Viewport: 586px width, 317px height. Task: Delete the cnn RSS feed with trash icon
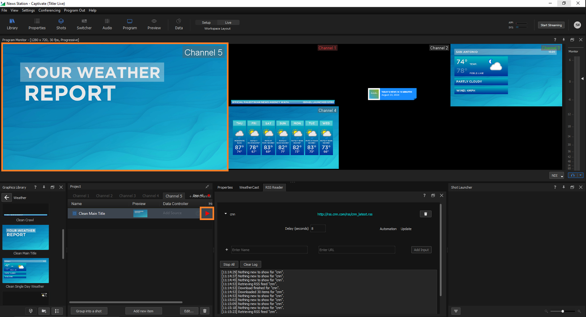pyautogui.click(x=425, y=214)
